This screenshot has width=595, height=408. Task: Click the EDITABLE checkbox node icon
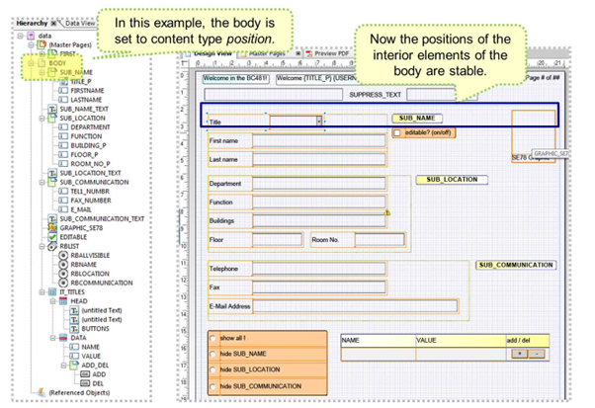(53, 236)
